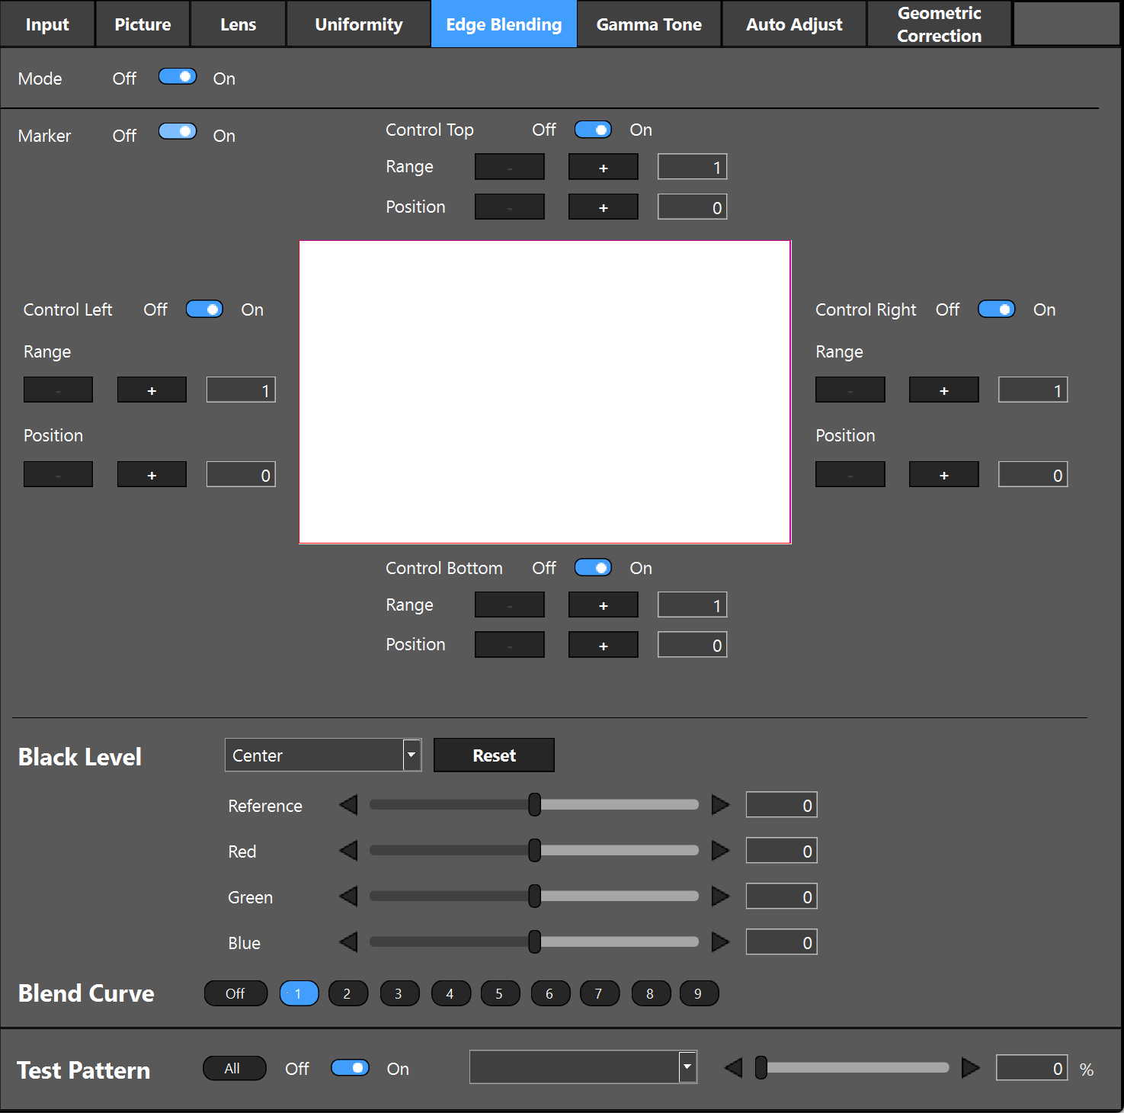The width and height of the screenshot is (1124, 1113).
Task: Open the Geometric Correction tab
Action: (939, 24)
